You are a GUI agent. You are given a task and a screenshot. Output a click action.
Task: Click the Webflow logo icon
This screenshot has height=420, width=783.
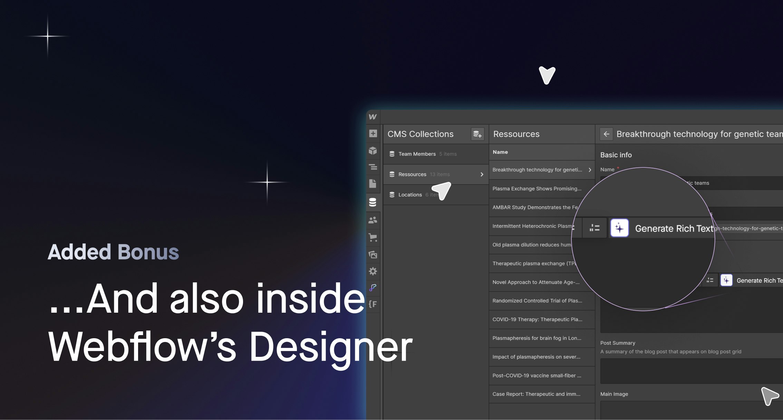click(x=373, y=117)
